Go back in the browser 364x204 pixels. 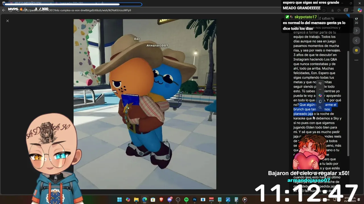4,10
